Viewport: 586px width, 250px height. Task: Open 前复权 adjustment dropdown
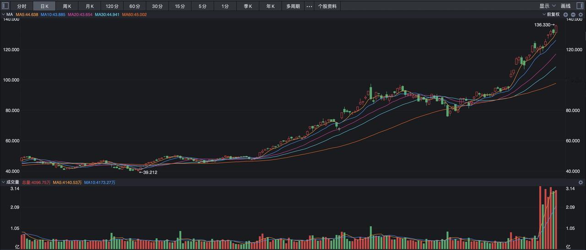point(551,15)
